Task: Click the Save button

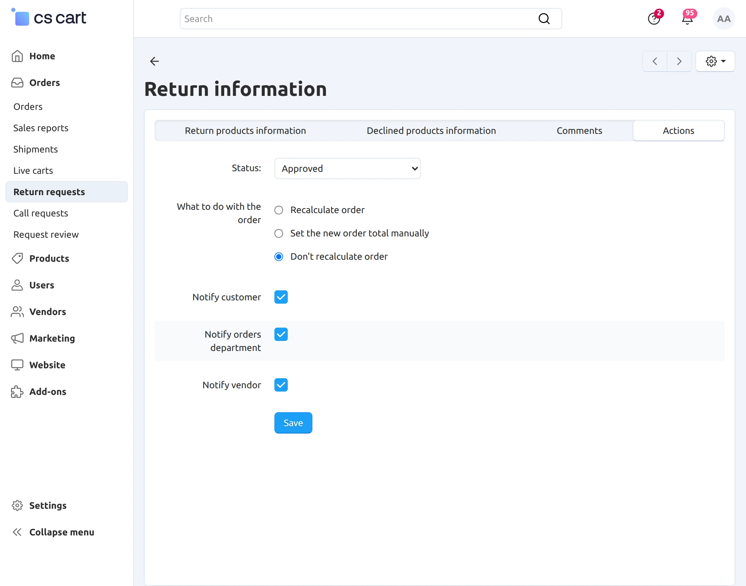Action: (293, 423)
